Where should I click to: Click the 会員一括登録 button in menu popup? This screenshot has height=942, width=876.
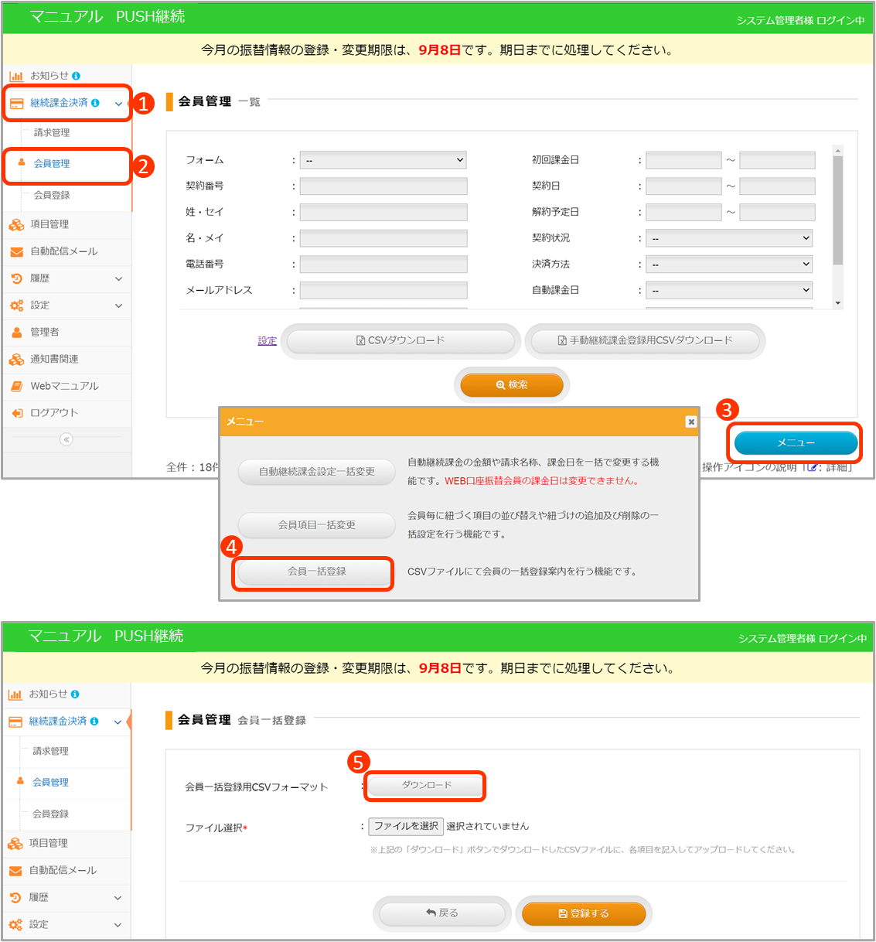tap(316, 572)
